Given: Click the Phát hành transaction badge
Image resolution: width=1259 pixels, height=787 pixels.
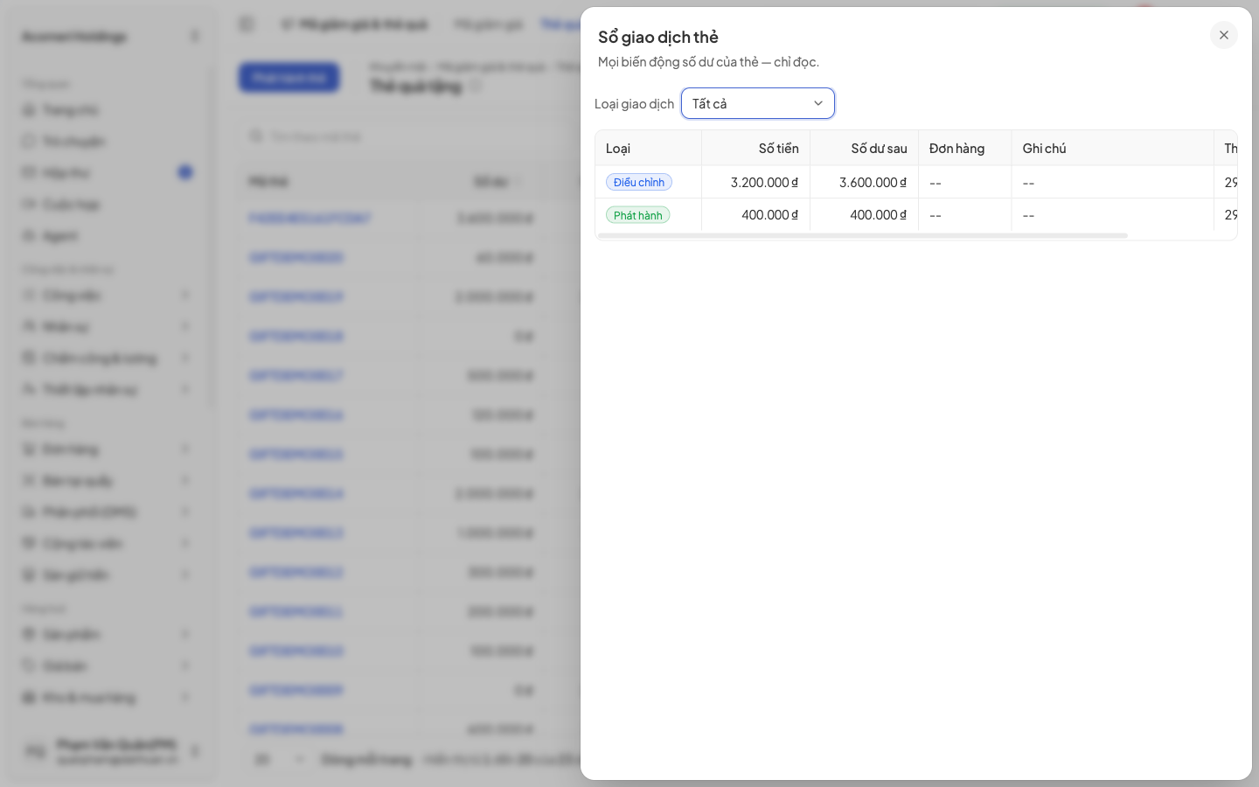Looking at the screenshot, I should 637,215.
